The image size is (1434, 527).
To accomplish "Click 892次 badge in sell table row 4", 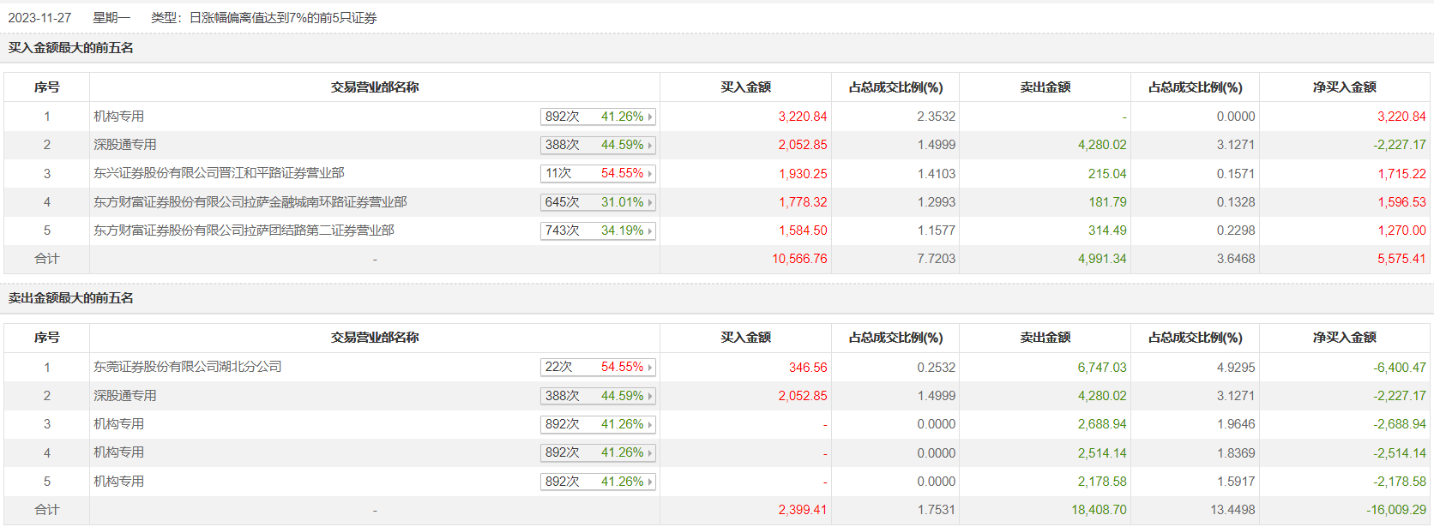I will point(563,452).
